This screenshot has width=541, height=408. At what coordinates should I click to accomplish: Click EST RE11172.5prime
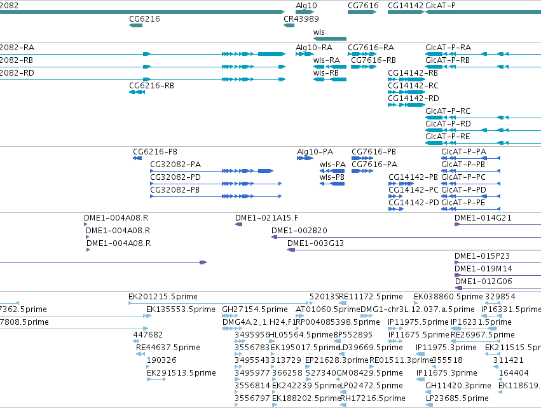click(371, 297)
